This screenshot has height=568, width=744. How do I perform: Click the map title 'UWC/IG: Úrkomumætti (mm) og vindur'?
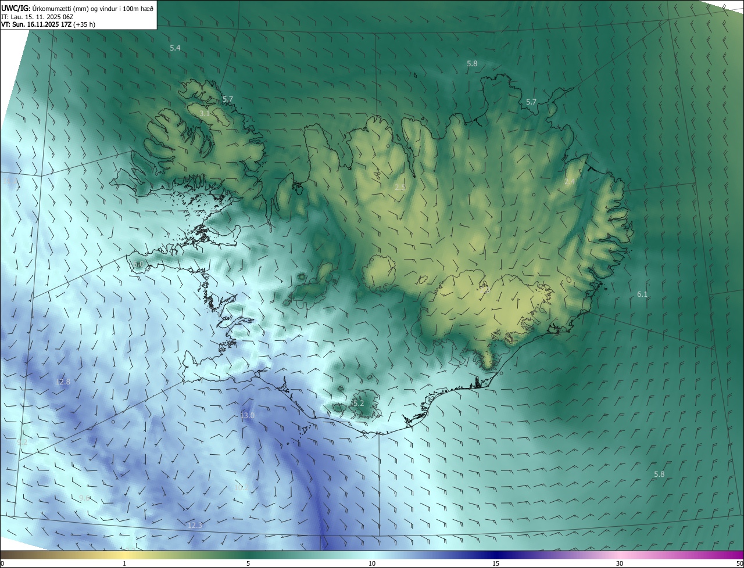point(77,8)
